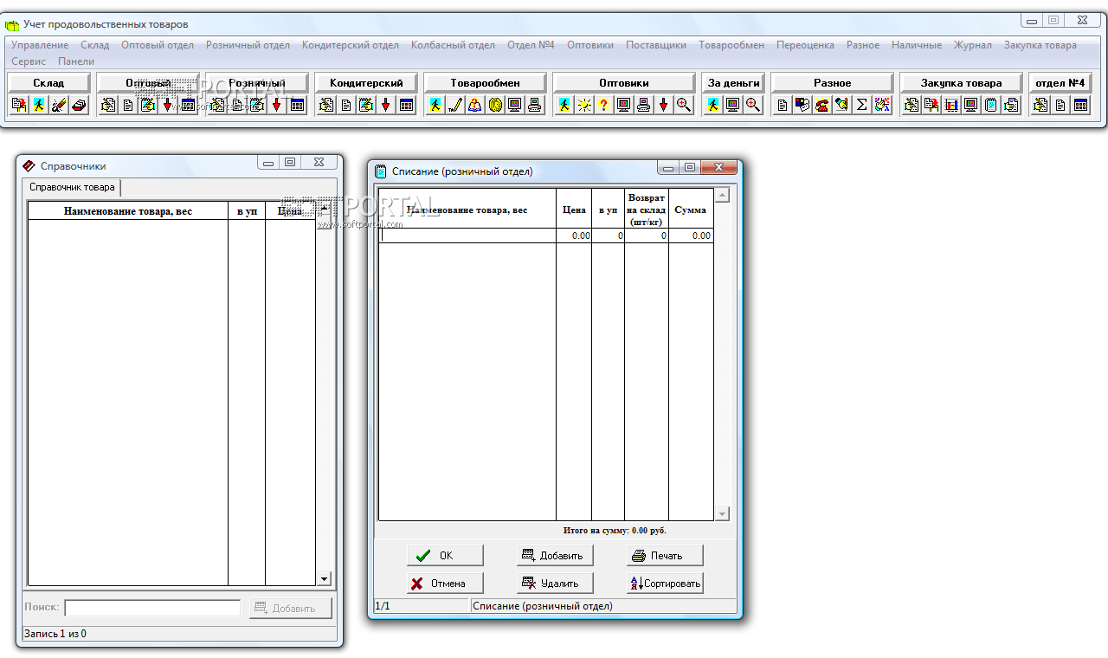
Task: Click the monitor icon under За деньги
Action: tap(733, 105)
